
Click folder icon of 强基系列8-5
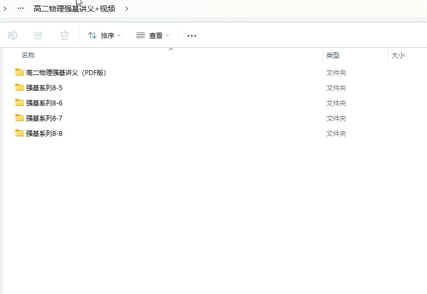20,87
